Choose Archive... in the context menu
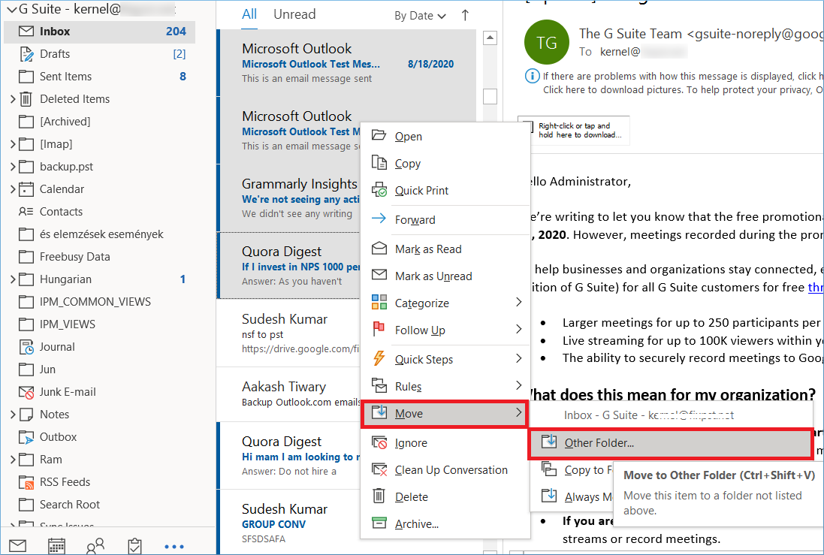 445,524
